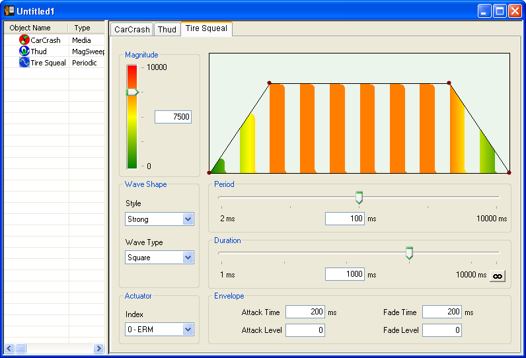
Task: Select the Tire Squeal tab
Action: 206,28
